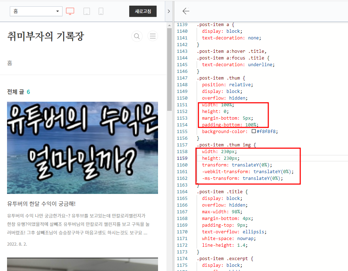
Task: Click line number 1147 in gutter
Action: pyautogui.click(x=182, y=78)
